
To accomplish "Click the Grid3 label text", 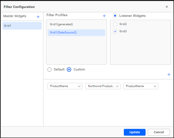I will tap(123, 31).
